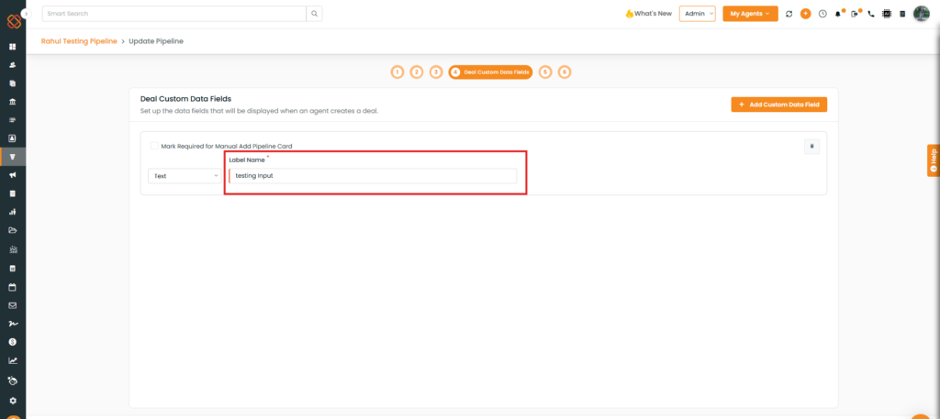This screenshot has width=940, height=419.
Task: Click the refresh icon in top bar
Action: 789,14
